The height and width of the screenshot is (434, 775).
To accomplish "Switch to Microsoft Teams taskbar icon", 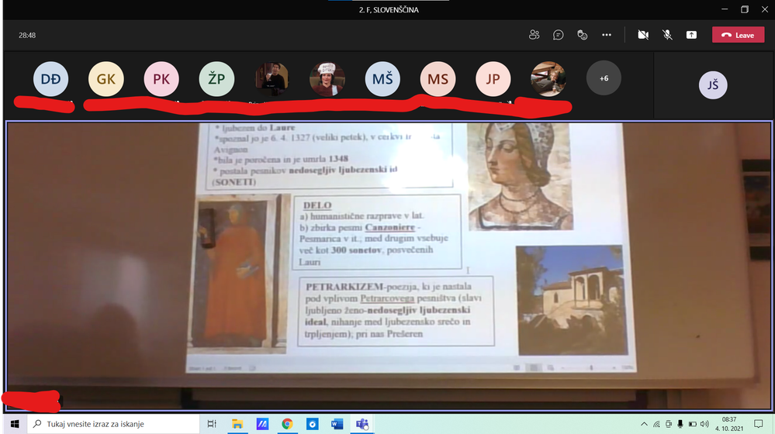I will 362,424.
